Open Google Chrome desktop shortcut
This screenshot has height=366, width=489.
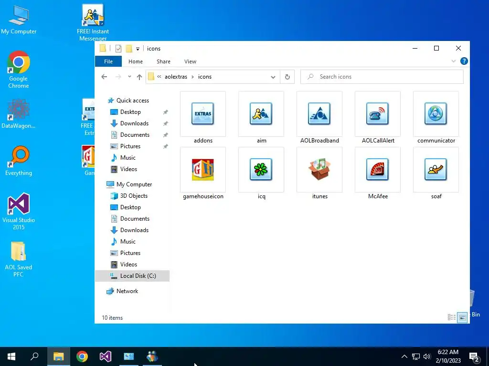click(19, 70)
